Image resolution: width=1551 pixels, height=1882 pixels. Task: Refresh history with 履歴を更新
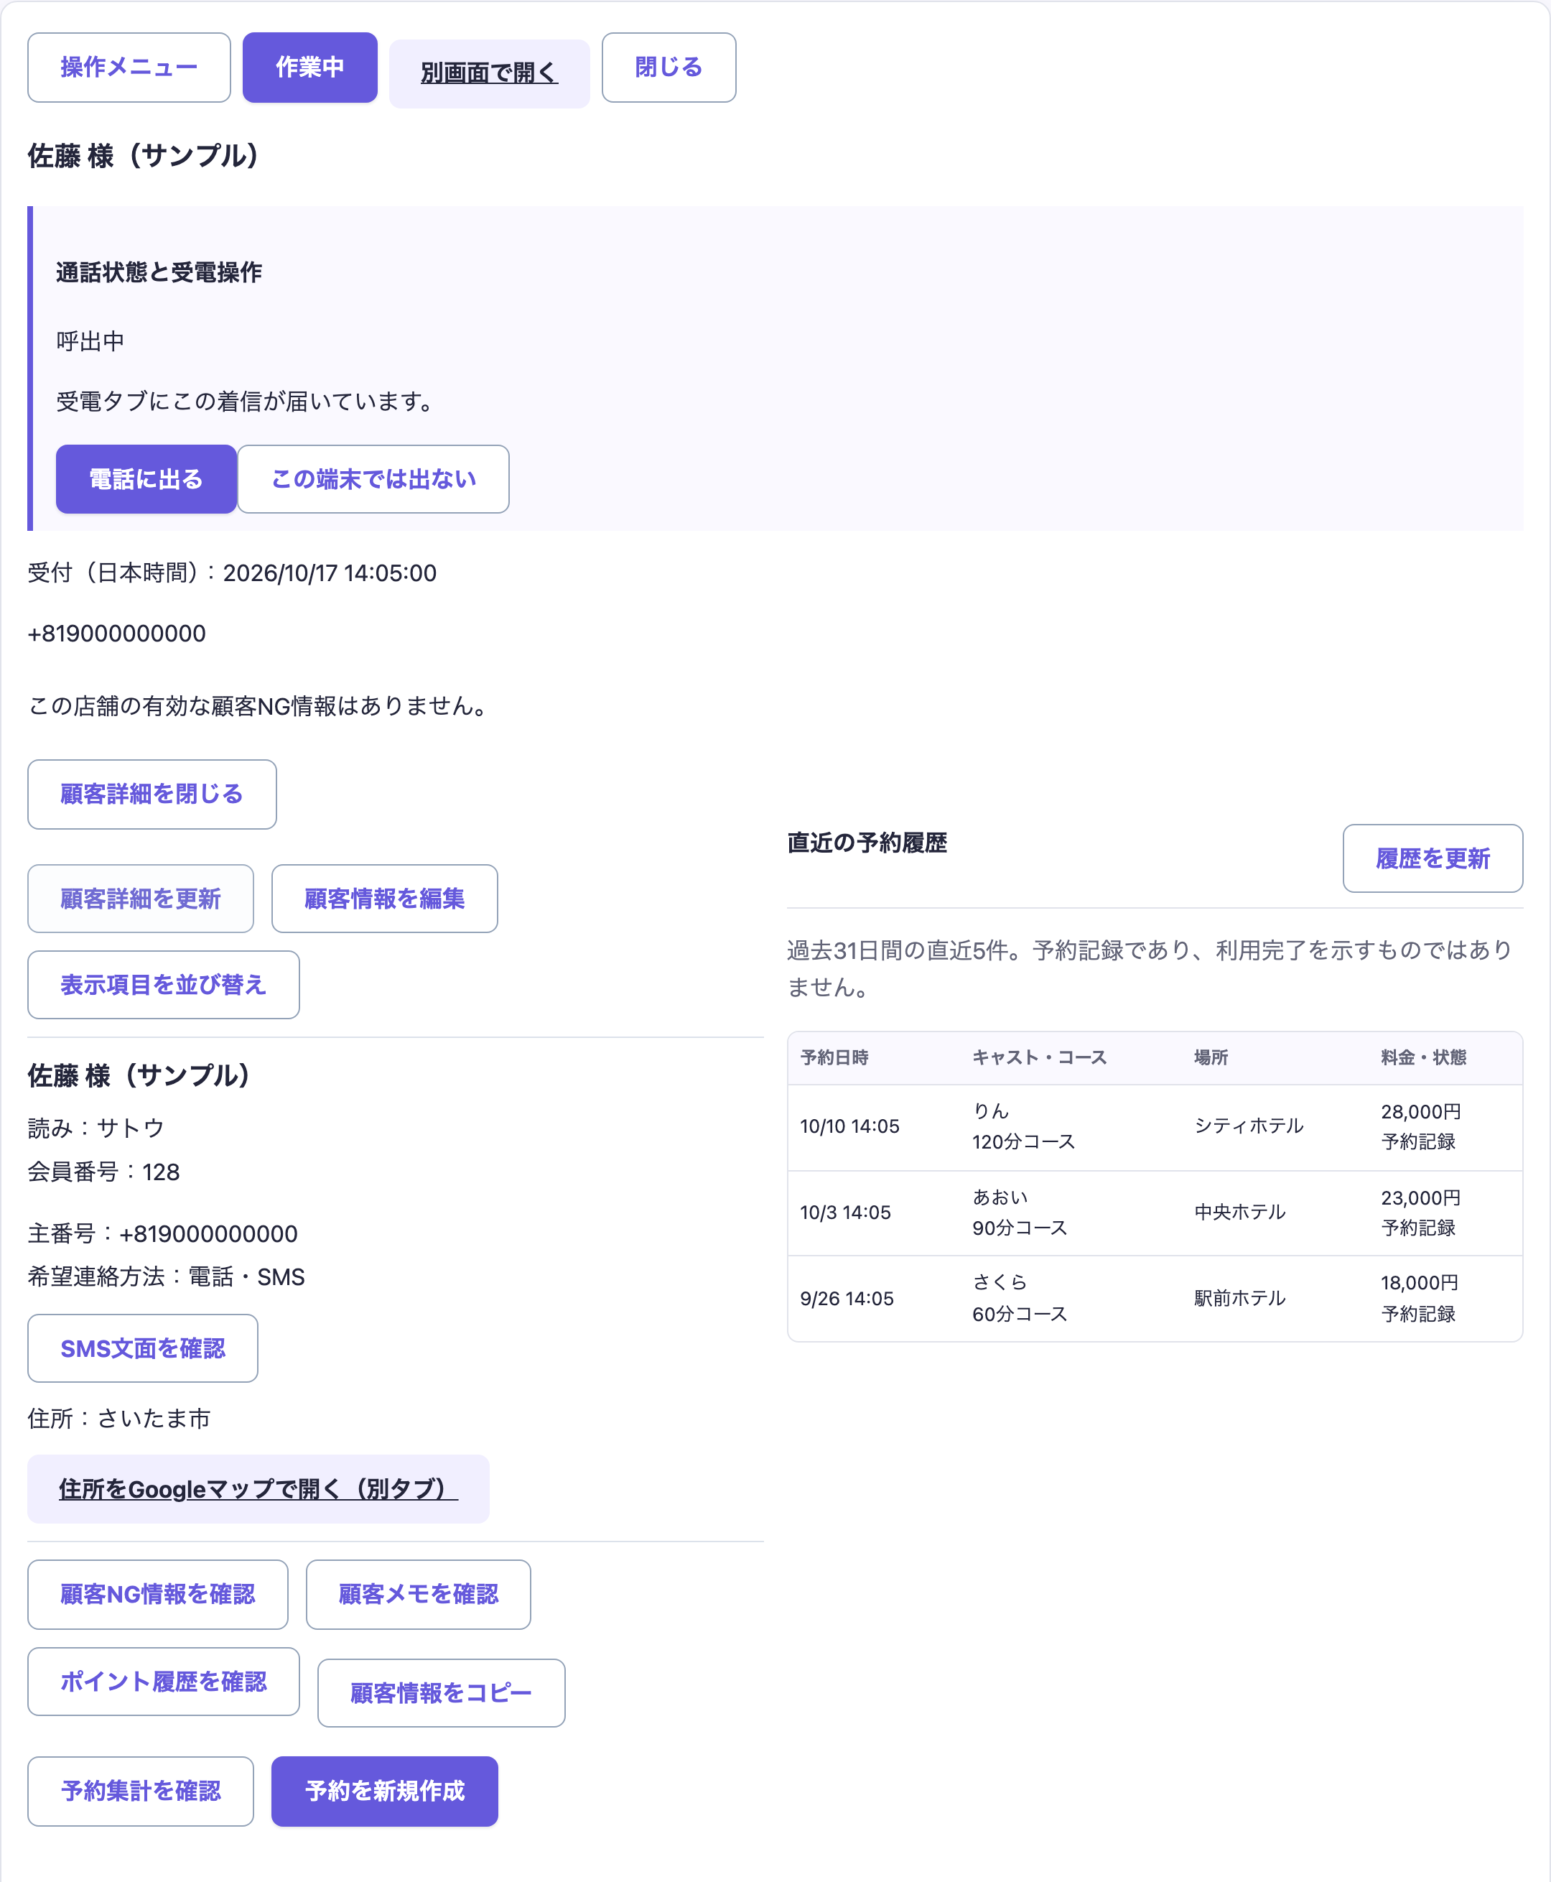(x=1433, y=859)
